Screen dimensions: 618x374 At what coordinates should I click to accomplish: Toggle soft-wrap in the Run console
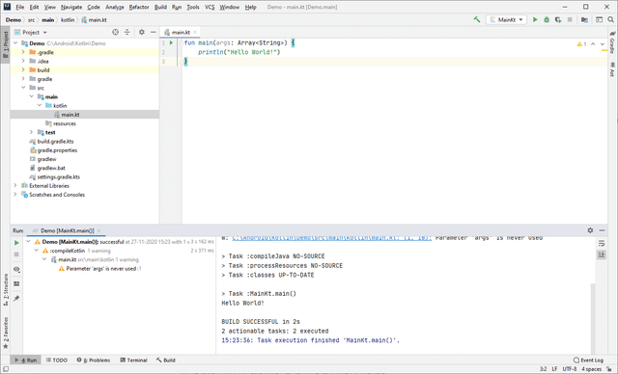click(602, 244)
